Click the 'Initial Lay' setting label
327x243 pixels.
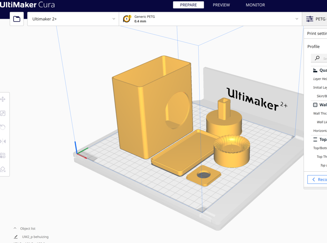[320, 88]
